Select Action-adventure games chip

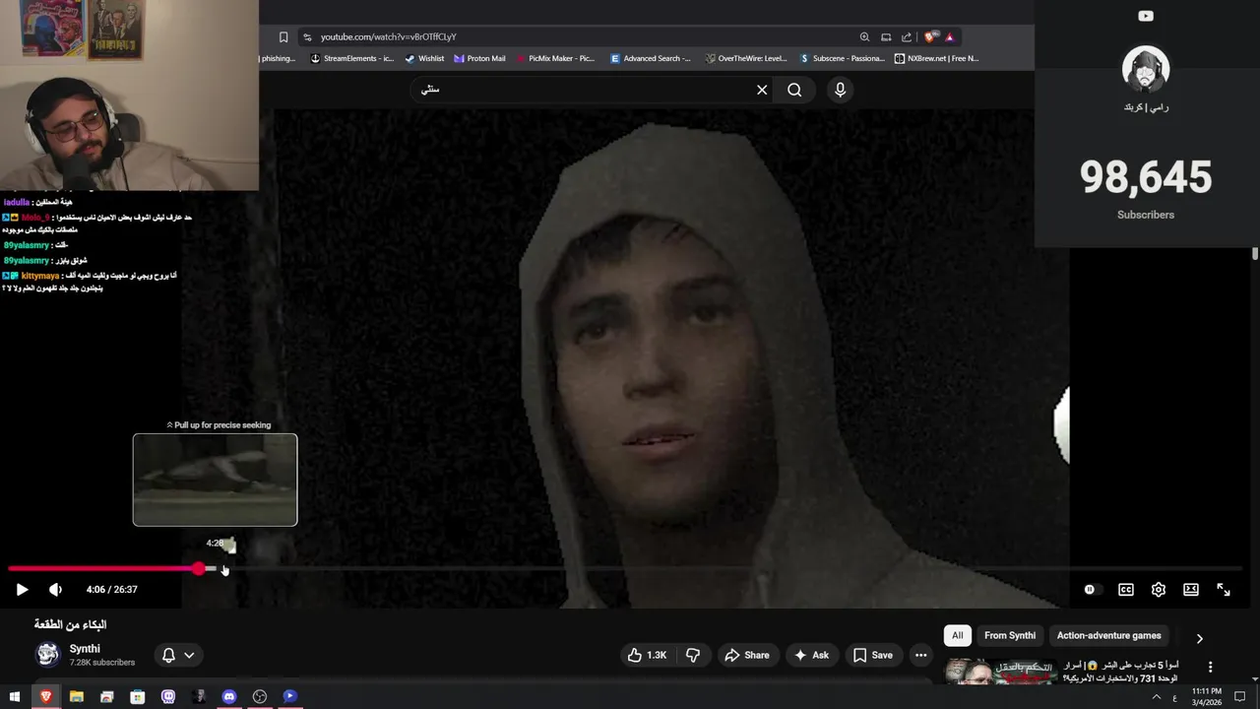(x=1108, y=635)
